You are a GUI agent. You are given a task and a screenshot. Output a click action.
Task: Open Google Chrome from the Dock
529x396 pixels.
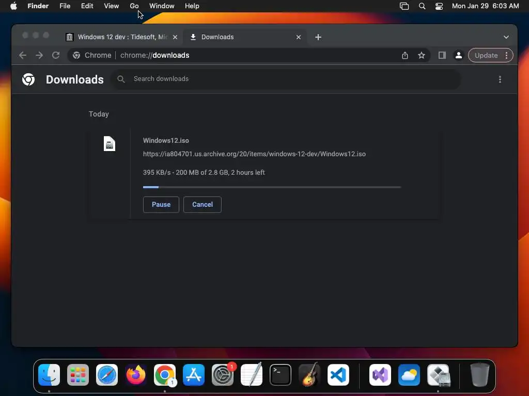point(165,374)
